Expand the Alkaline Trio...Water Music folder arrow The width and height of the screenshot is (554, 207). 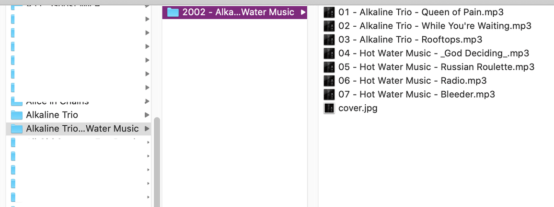(147, 129)
